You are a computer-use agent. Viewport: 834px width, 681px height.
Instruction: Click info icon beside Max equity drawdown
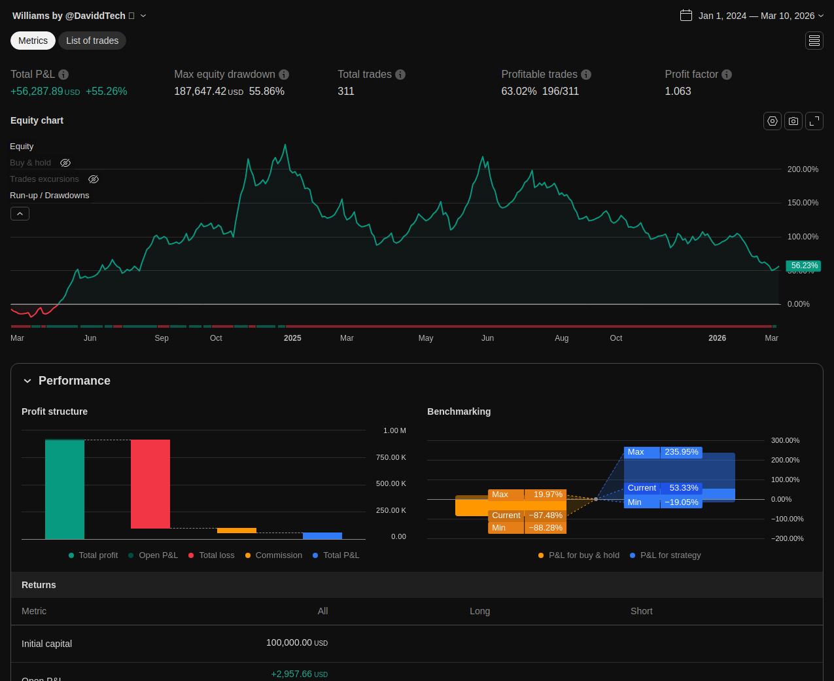tap(284, 75)
